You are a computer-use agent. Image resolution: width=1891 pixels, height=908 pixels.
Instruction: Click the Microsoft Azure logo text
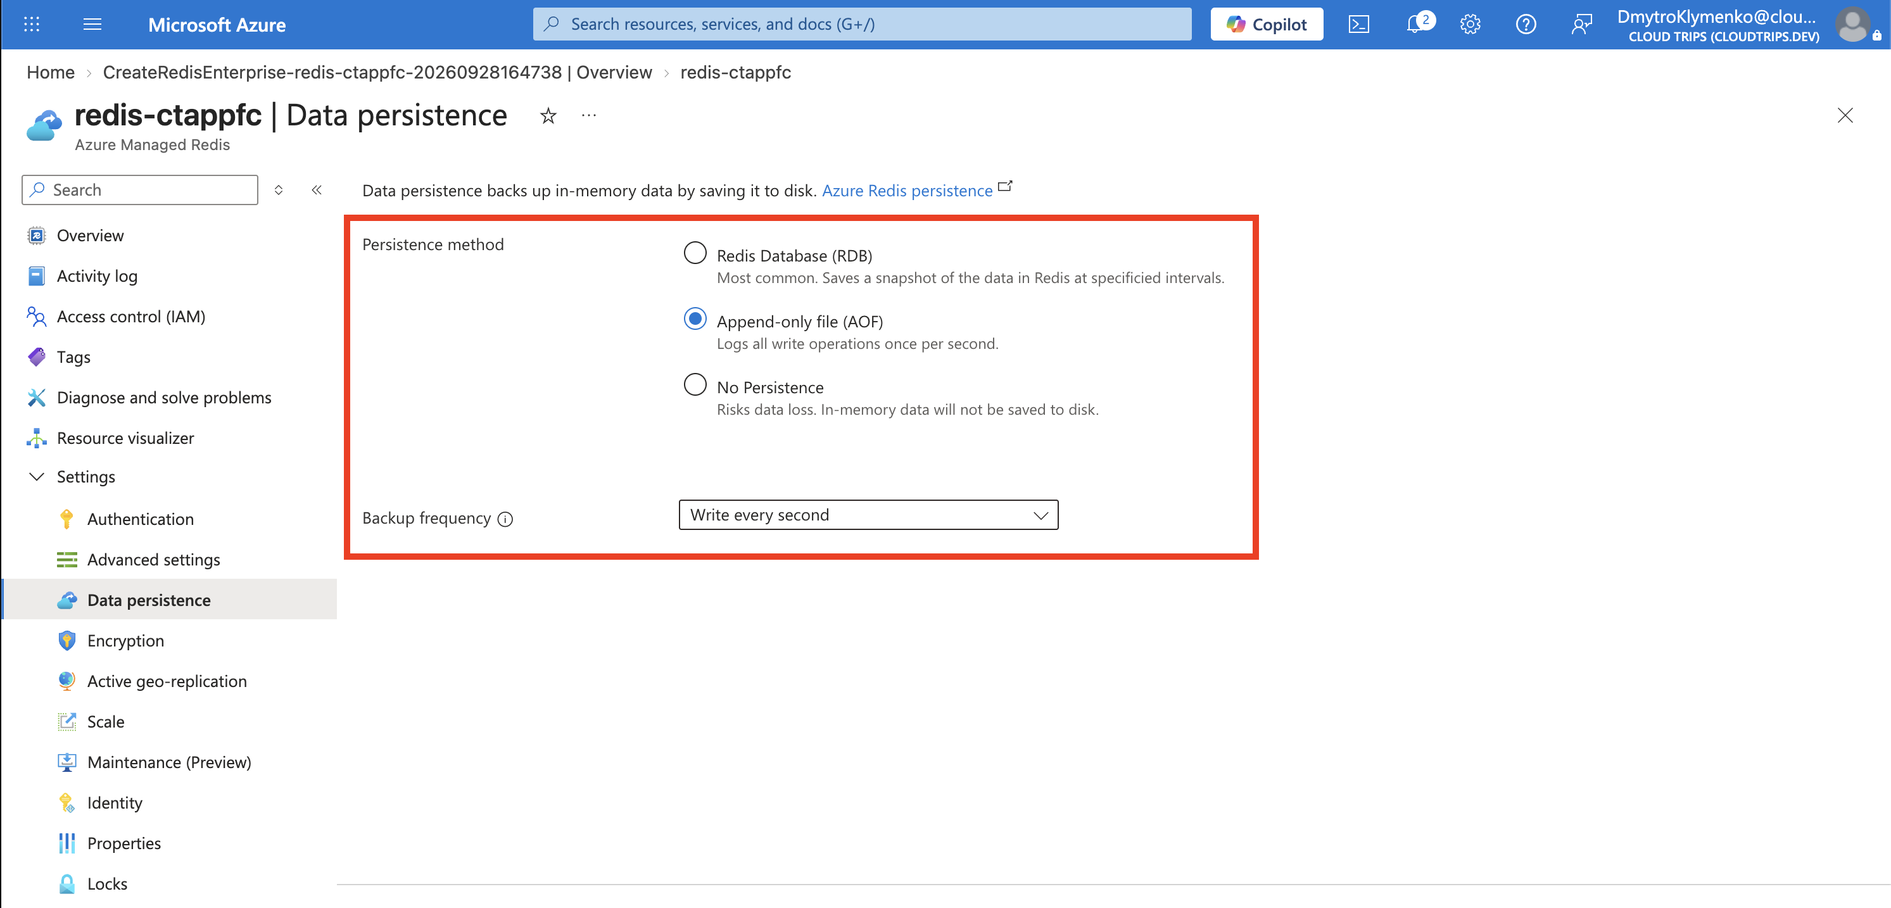217,24
